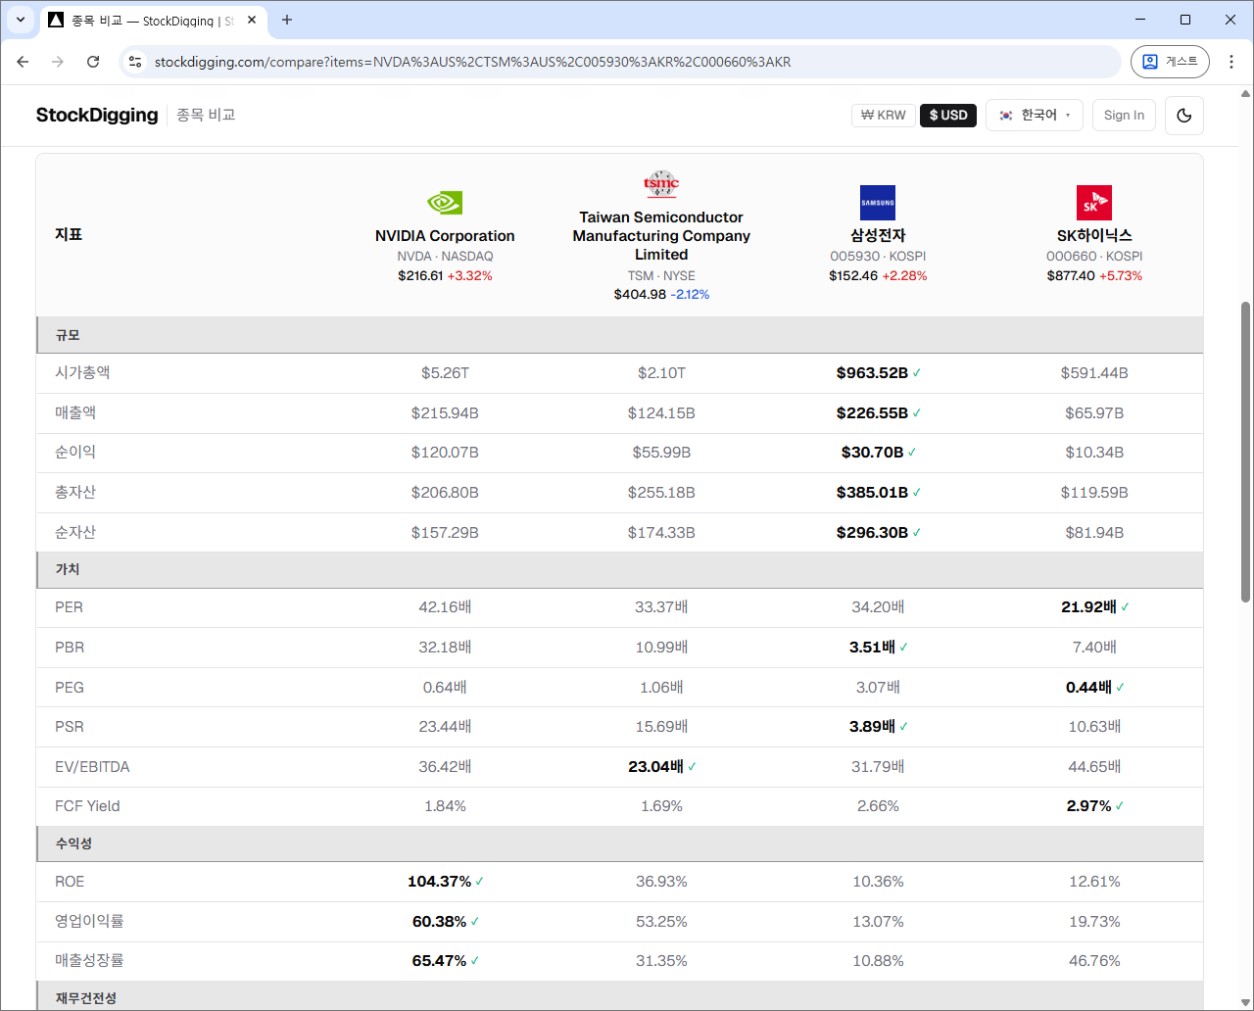Click NVIDIA 매출성장률 value 65.47%

(439, 961)
